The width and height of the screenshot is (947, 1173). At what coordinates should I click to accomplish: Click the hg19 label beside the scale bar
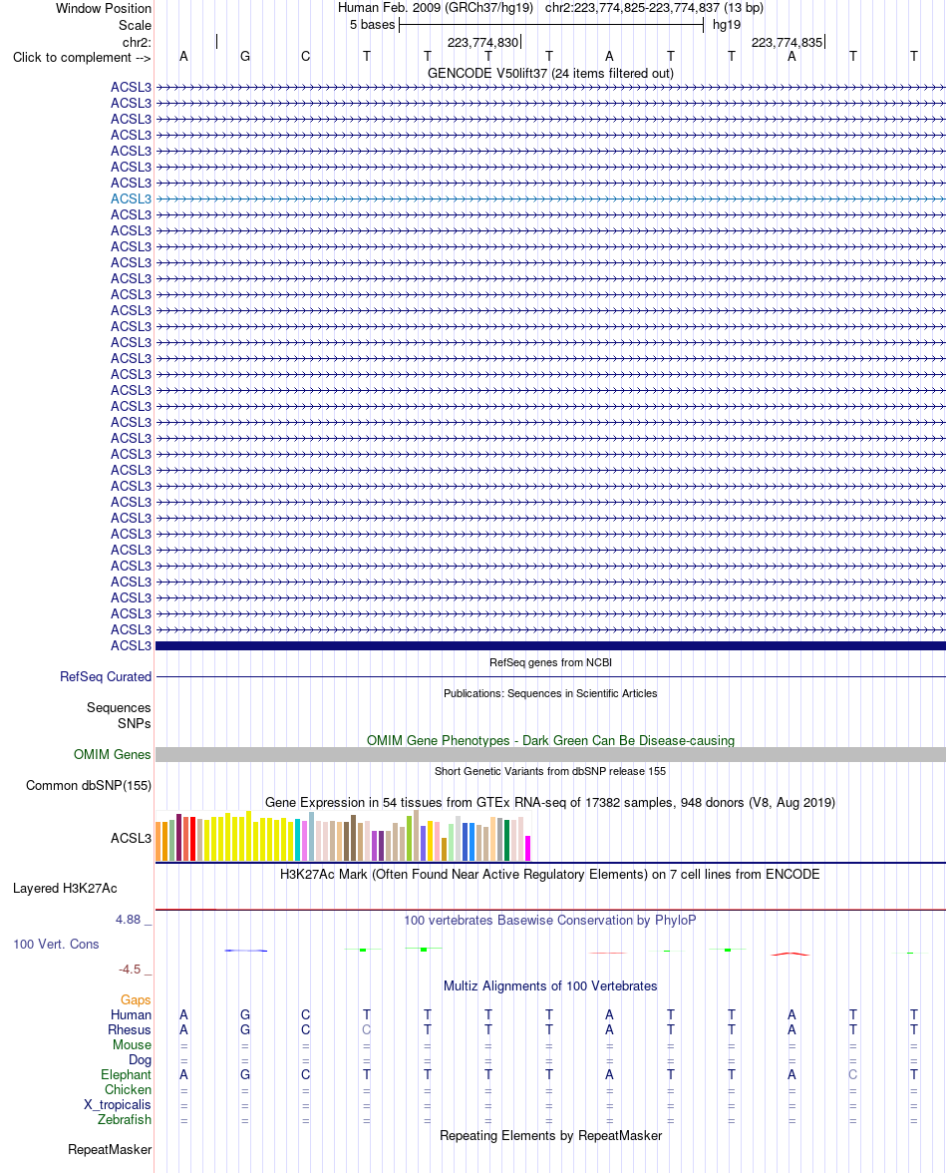(x=727, y=25)
